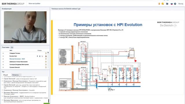The height and width of the screenshot is (104, 185).
Task: Click webcam icon for Козлов Олег
Action: point(40,56)
